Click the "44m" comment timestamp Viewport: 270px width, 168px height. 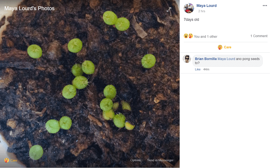[x=206, y=69]
